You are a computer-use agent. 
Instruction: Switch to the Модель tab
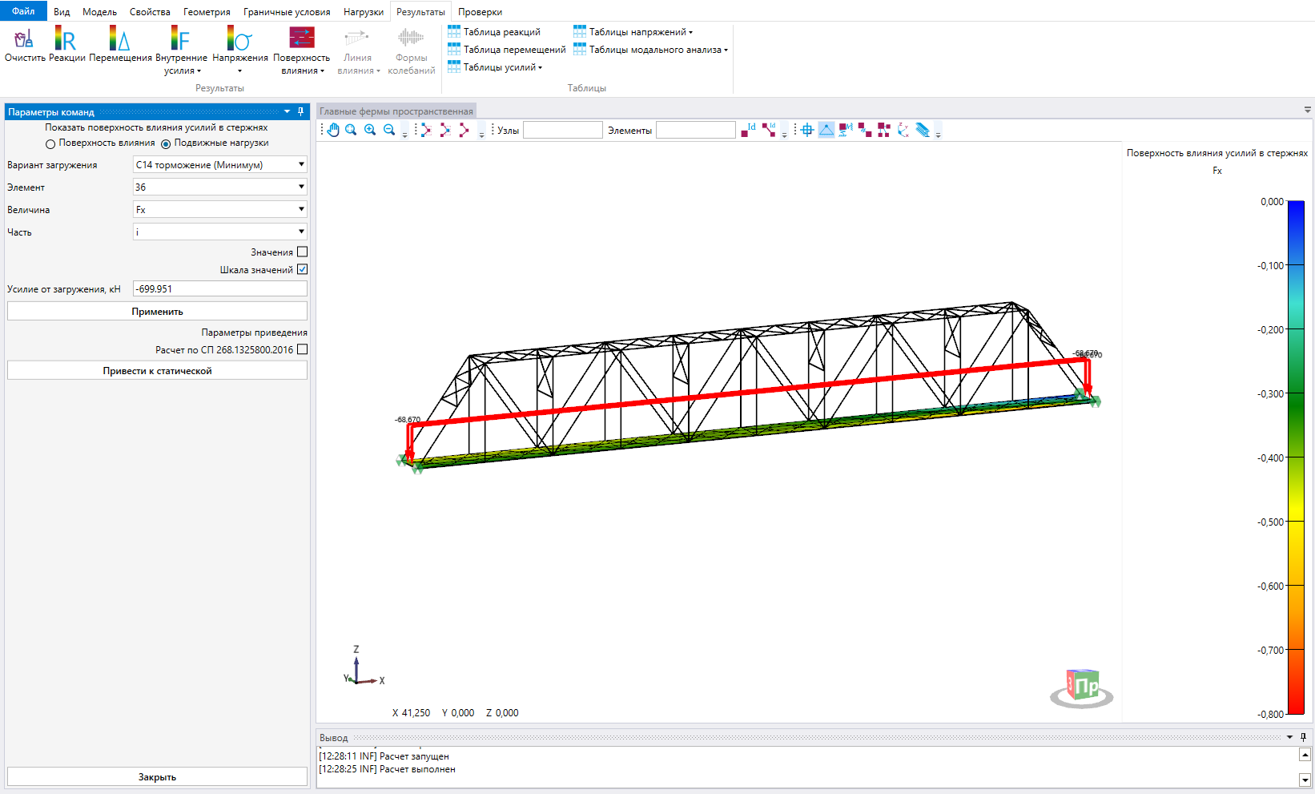click(x=99, y=12)
